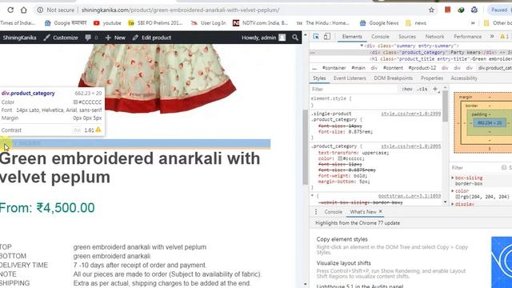Show more bookmarks with the chevron
512x288 pixels.
[473, 23]
